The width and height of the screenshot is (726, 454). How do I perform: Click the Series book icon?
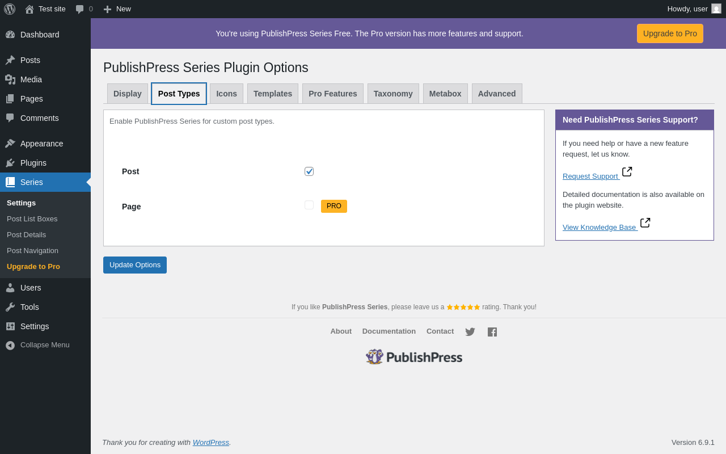(x=10, y=182)
